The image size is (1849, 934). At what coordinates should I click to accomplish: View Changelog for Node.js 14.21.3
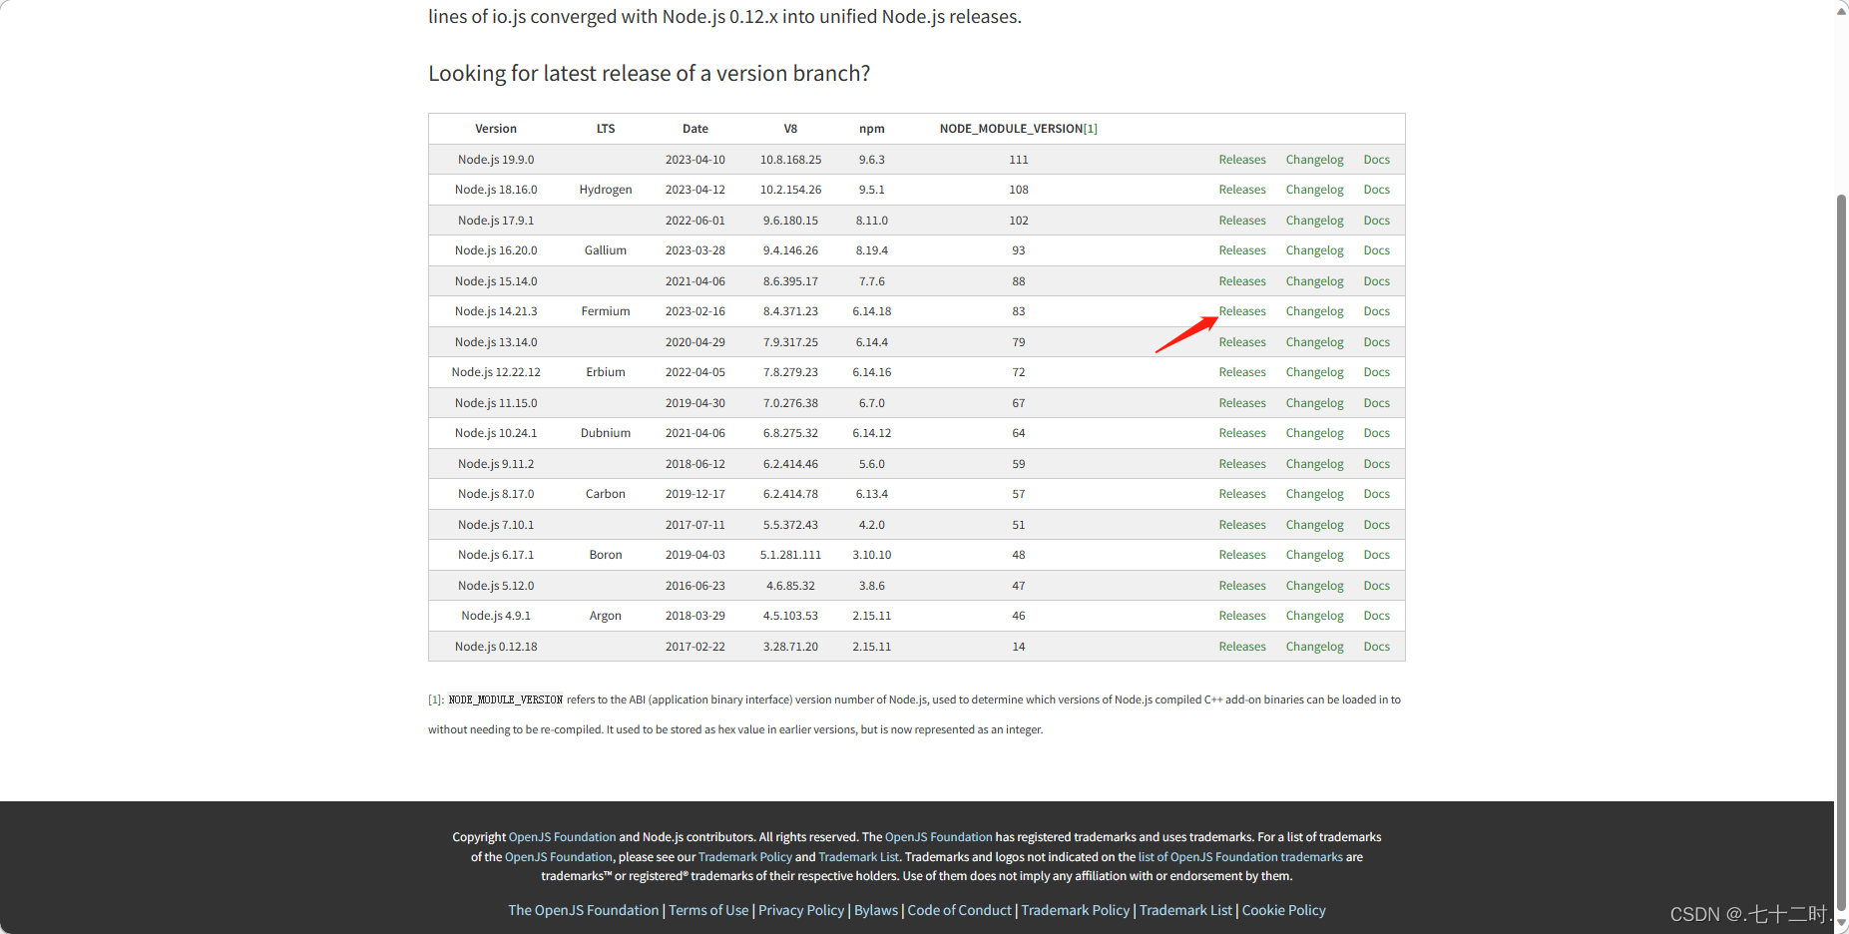[1314, 311]
